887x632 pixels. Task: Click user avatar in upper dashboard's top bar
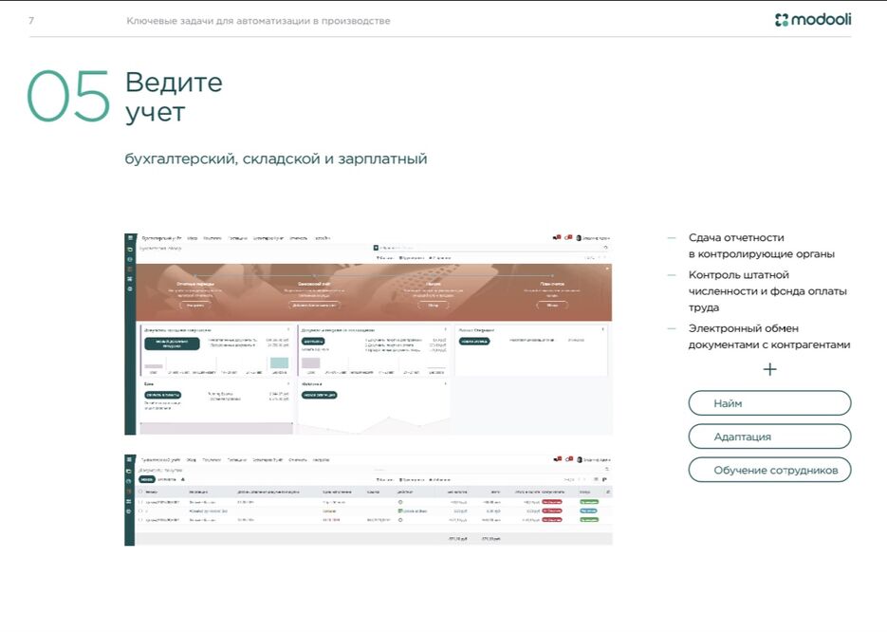579,237
